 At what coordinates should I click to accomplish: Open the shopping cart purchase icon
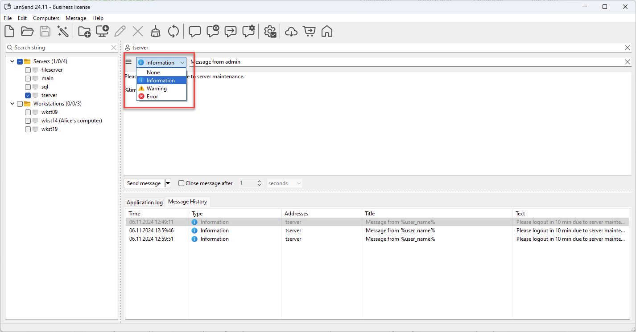tap(309, 32)
